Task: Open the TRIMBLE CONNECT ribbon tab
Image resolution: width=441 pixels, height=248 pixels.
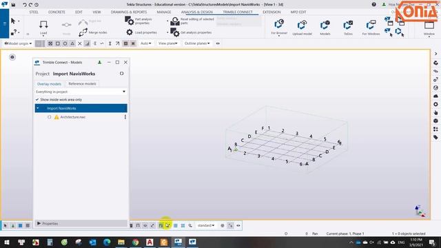Action: click(x=238, y=12)
